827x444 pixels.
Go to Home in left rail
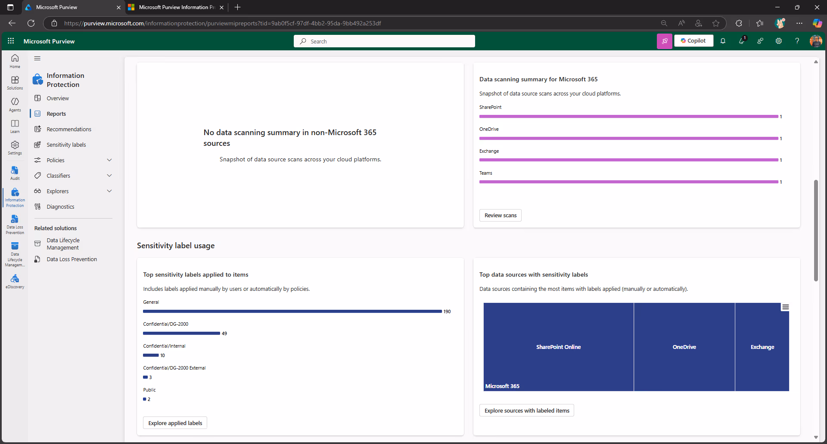point(15,61)
